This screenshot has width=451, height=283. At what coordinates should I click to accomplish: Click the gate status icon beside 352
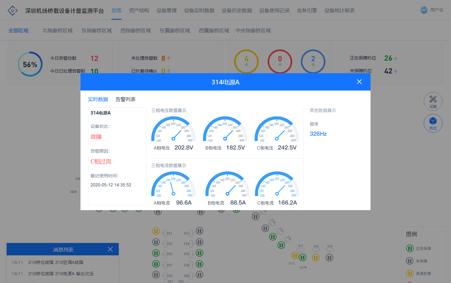tap(200, 231)
